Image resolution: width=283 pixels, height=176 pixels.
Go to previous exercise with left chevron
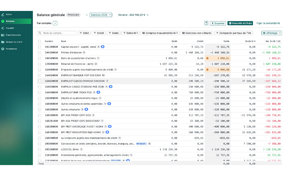(87, 15)
